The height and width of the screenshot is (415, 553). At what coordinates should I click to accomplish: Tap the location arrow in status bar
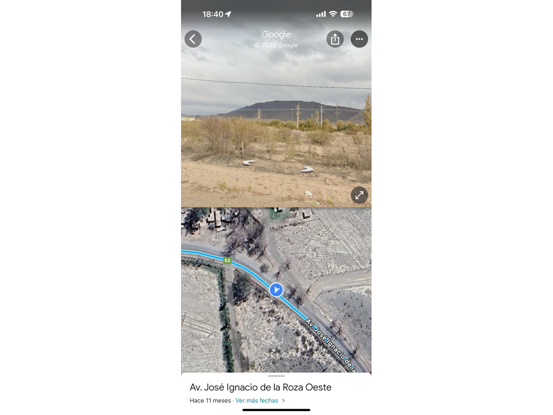pos(228,14)
